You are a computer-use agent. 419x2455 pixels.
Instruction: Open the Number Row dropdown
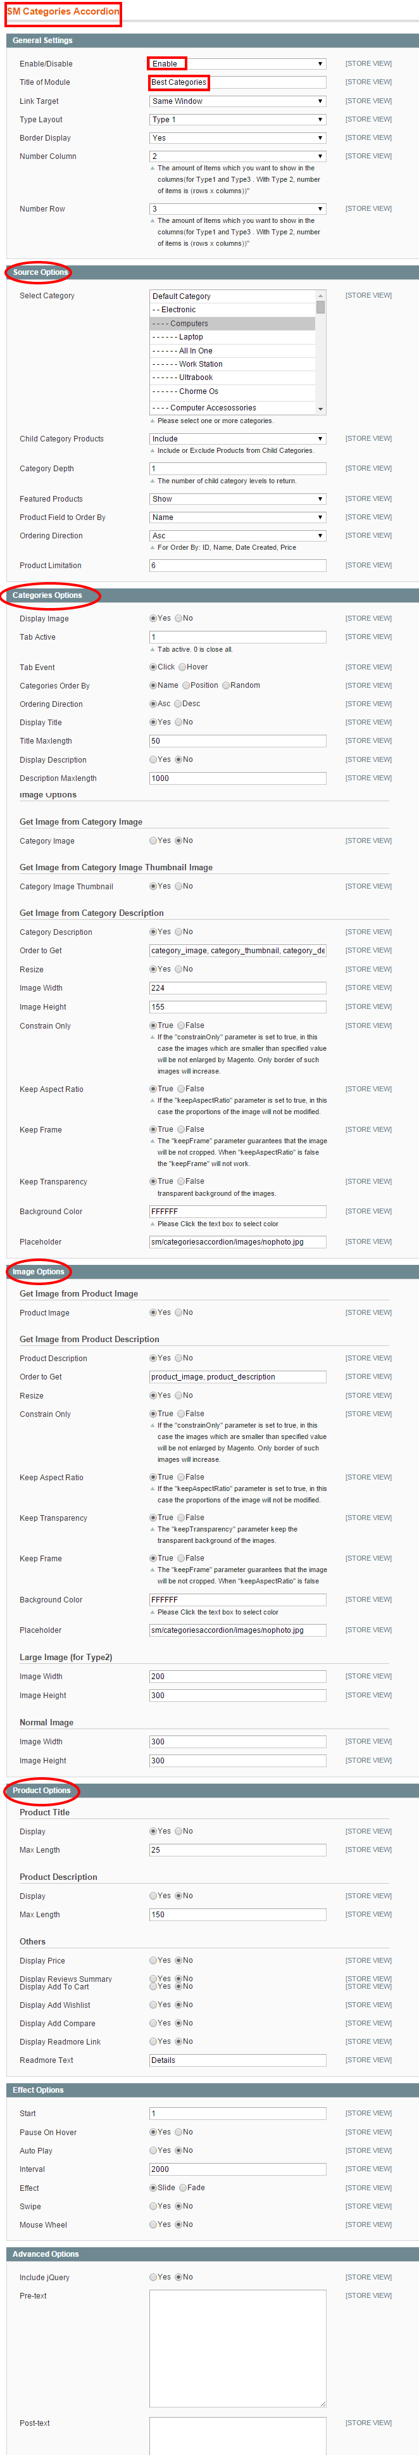point(237,209)
